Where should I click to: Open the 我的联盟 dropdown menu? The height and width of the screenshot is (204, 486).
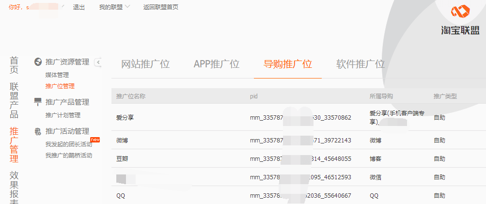[114, 7]
